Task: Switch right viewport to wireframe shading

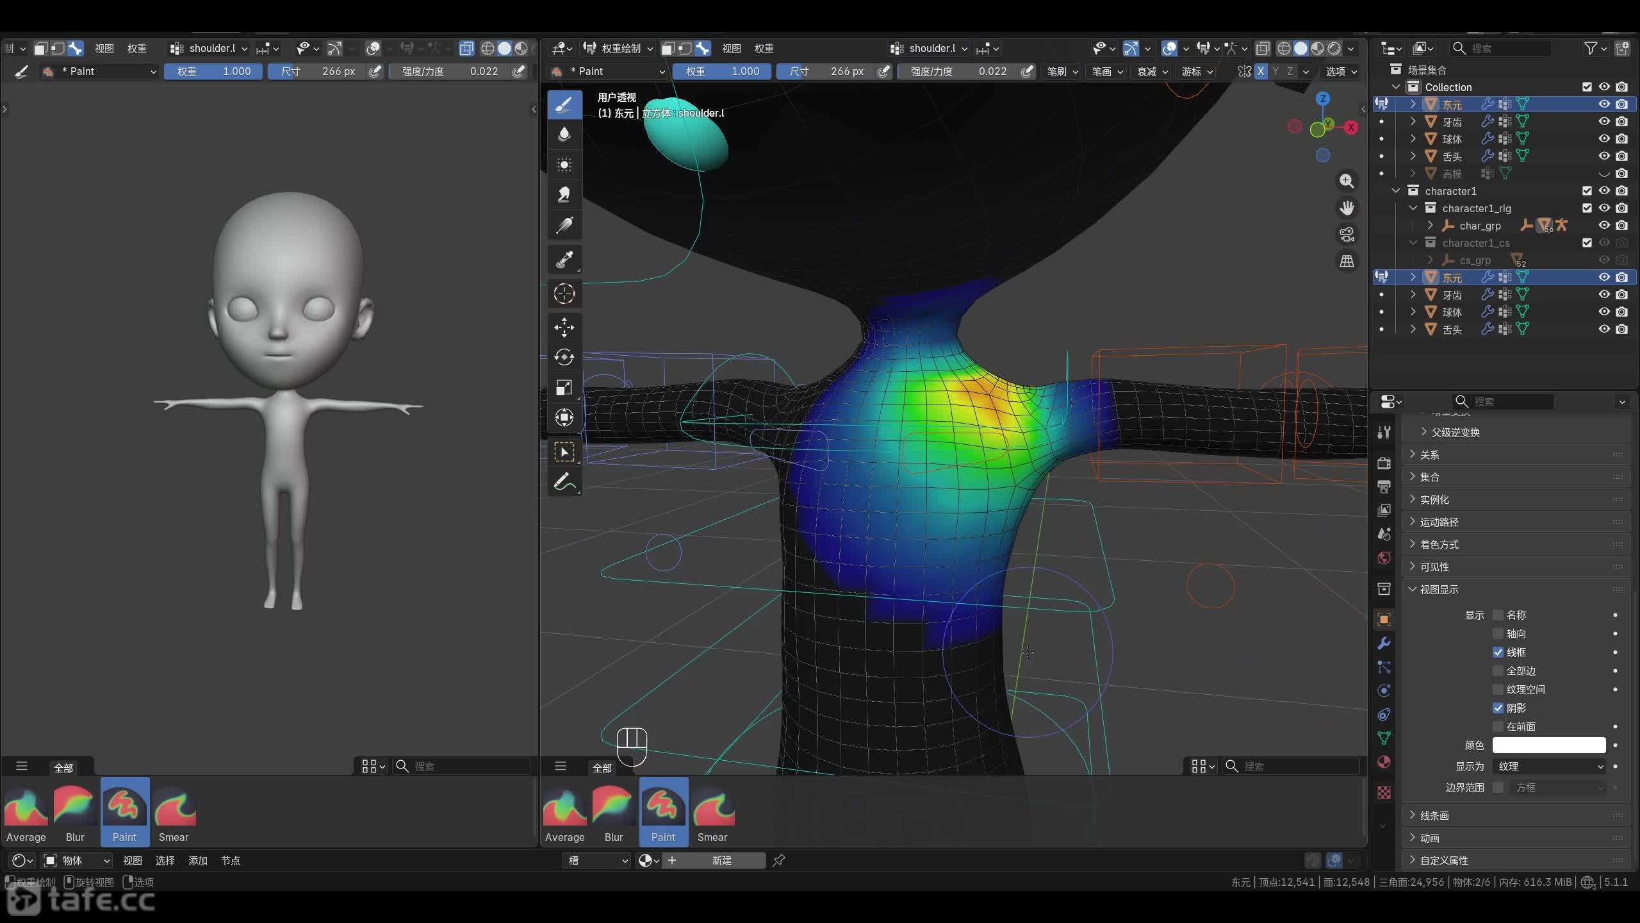Action: [x=1284, y=48]
